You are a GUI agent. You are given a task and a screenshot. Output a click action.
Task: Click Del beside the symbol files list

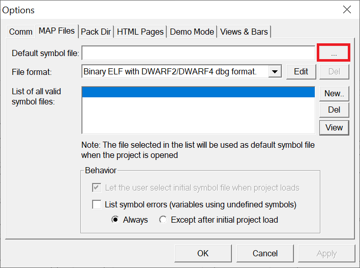[x=334, y=110]
